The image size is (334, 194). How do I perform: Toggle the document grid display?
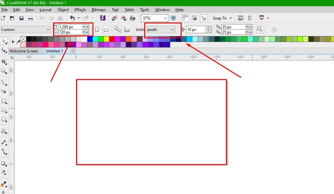(x=194, y=18)
